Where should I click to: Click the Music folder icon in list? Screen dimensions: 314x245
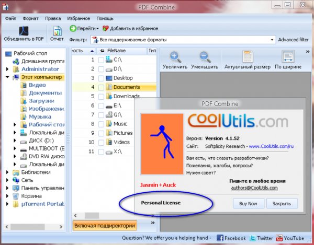tap(109, 124)
